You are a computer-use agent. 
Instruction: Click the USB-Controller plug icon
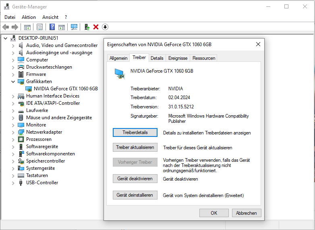(21, 183)
